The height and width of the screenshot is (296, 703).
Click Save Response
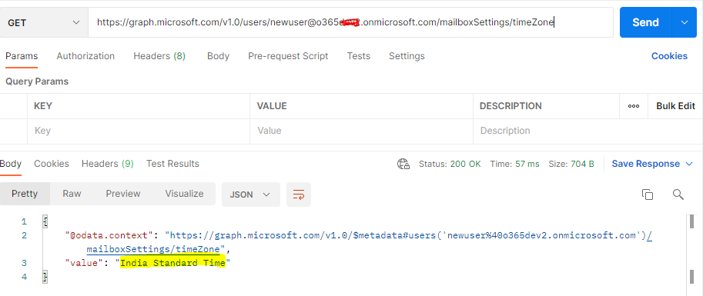(x=645, y=164)
